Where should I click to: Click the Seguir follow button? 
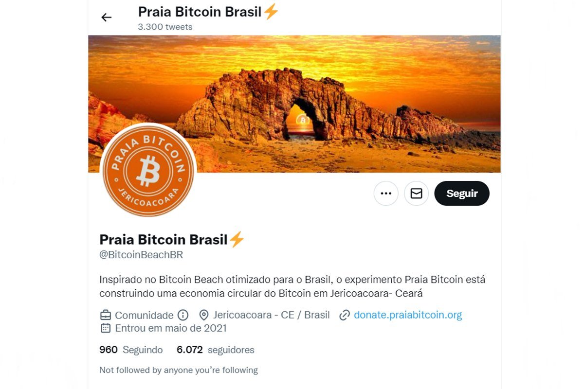click(462, 194)
